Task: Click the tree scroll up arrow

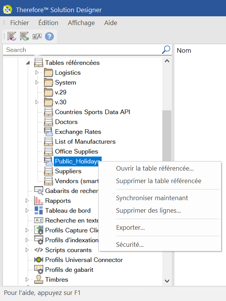Action: pyautogui.click(x=167, y=61)
